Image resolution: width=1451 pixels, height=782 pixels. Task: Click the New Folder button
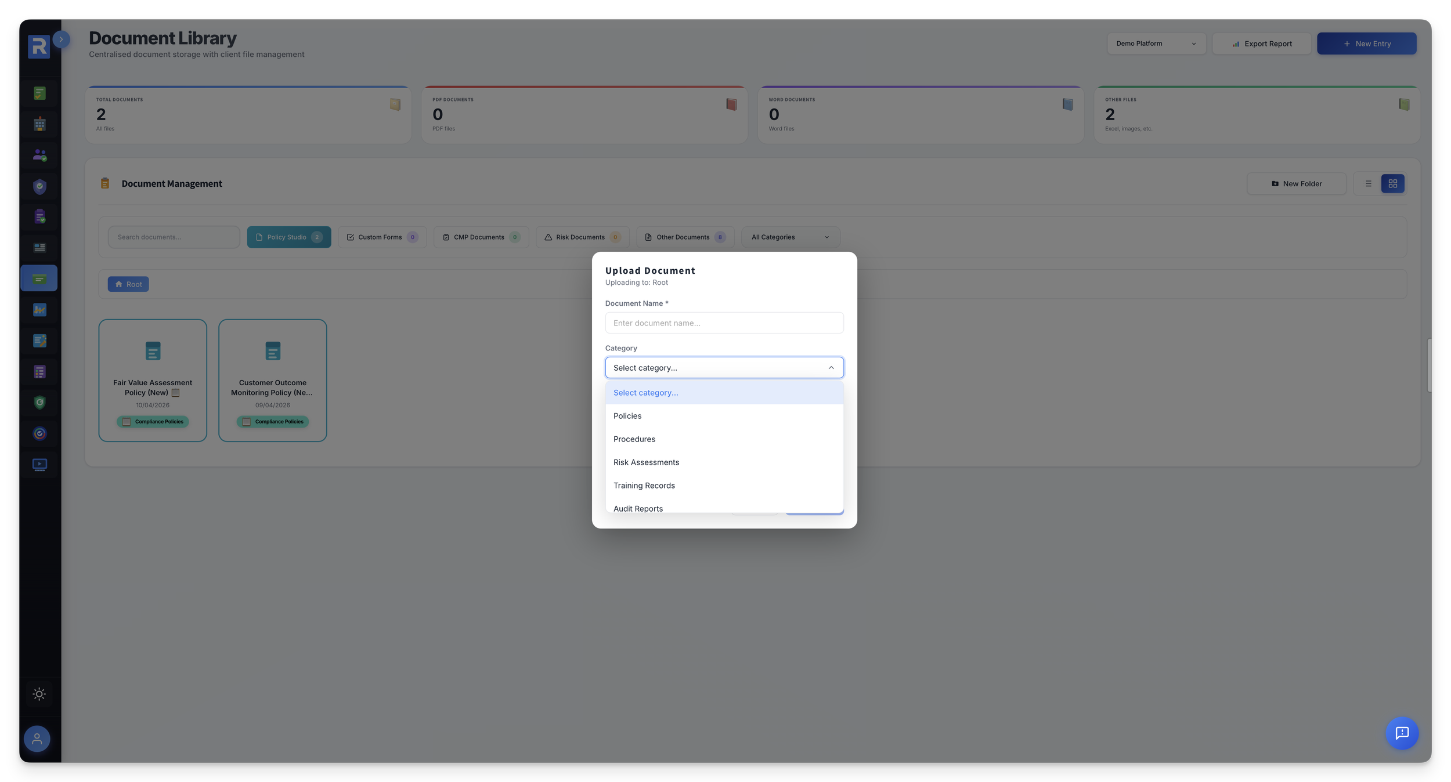[1296, 184]
